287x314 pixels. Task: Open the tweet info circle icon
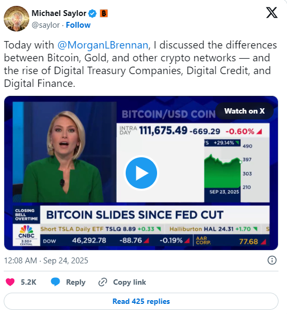coord(272,260)
